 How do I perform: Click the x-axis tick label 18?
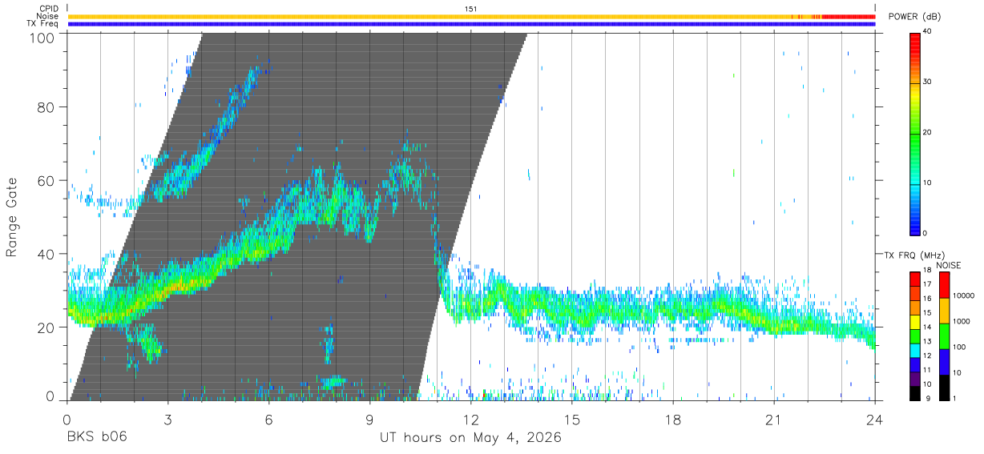[x=672, y=419]
